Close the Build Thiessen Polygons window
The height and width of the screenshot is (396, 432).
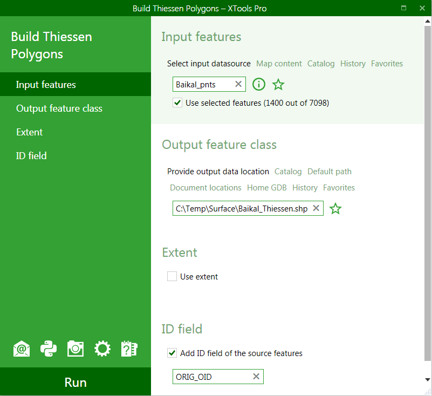tap(422, 8)
